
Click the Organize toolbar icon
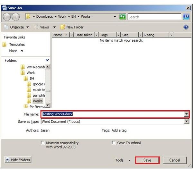(6, 27)
